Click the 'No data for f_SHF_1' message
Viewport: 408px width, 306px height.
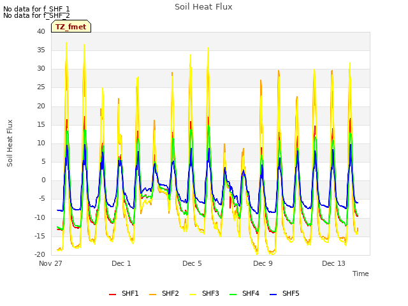[36, 9]
